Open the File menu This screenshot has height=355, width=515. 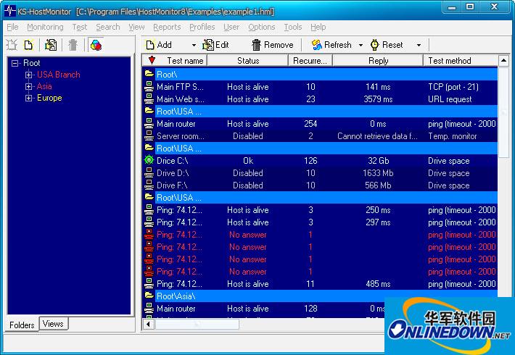click(x=12, y=28)
